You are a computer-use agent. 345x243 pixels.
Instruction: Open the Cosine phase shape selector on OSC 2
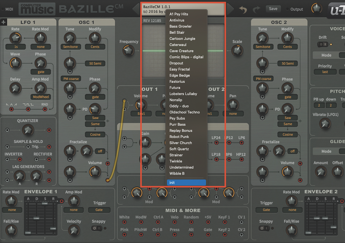click(x=288, y=134)
